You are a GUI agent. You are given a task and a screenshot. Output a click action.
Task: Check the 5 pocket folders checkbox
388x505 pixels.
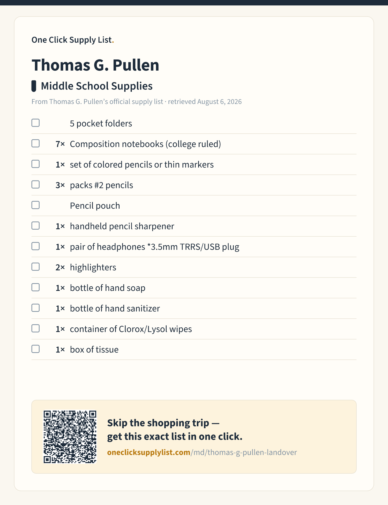(35, 123)
